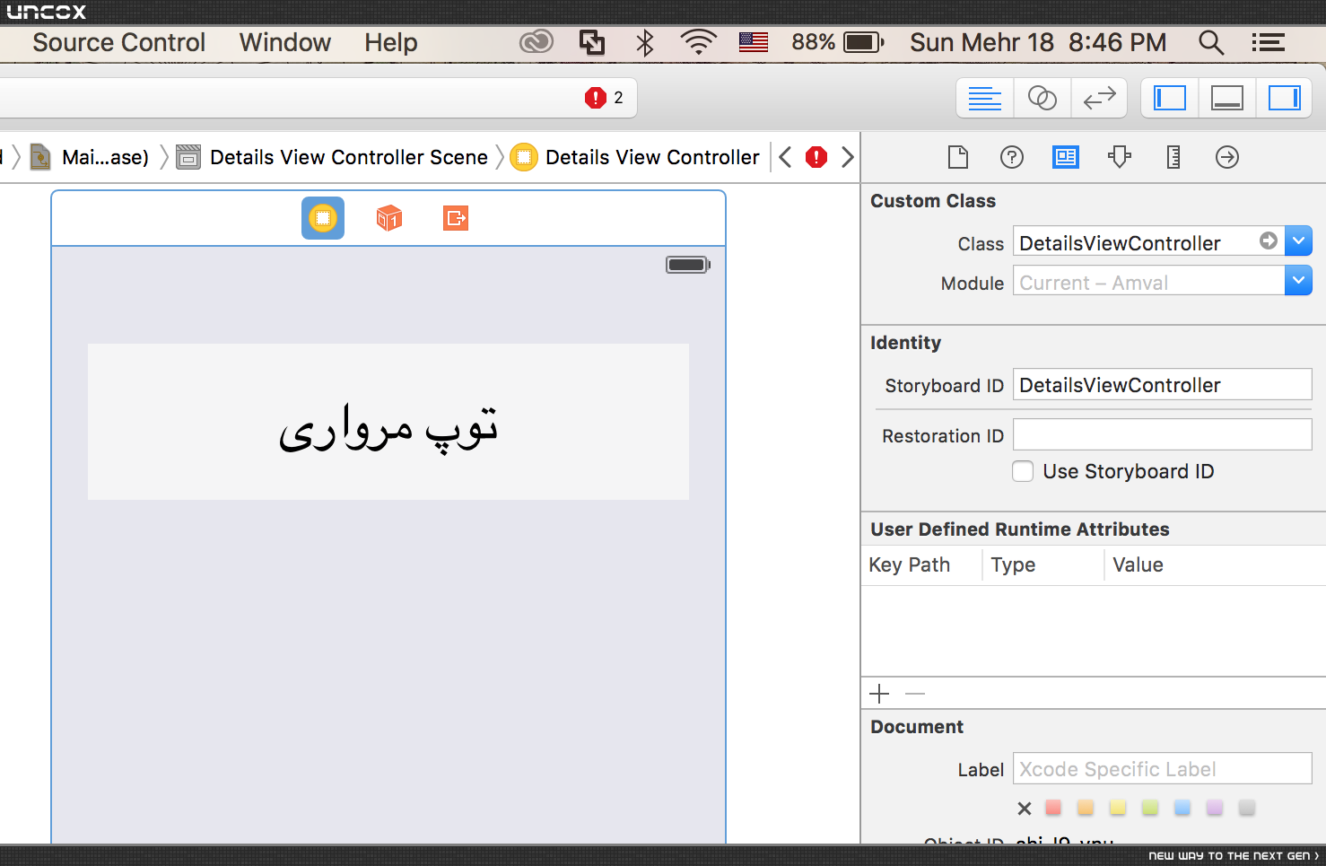Open the Wi-Fi status menu
The width and height of the screenshot is (1326, 866).
698,42
